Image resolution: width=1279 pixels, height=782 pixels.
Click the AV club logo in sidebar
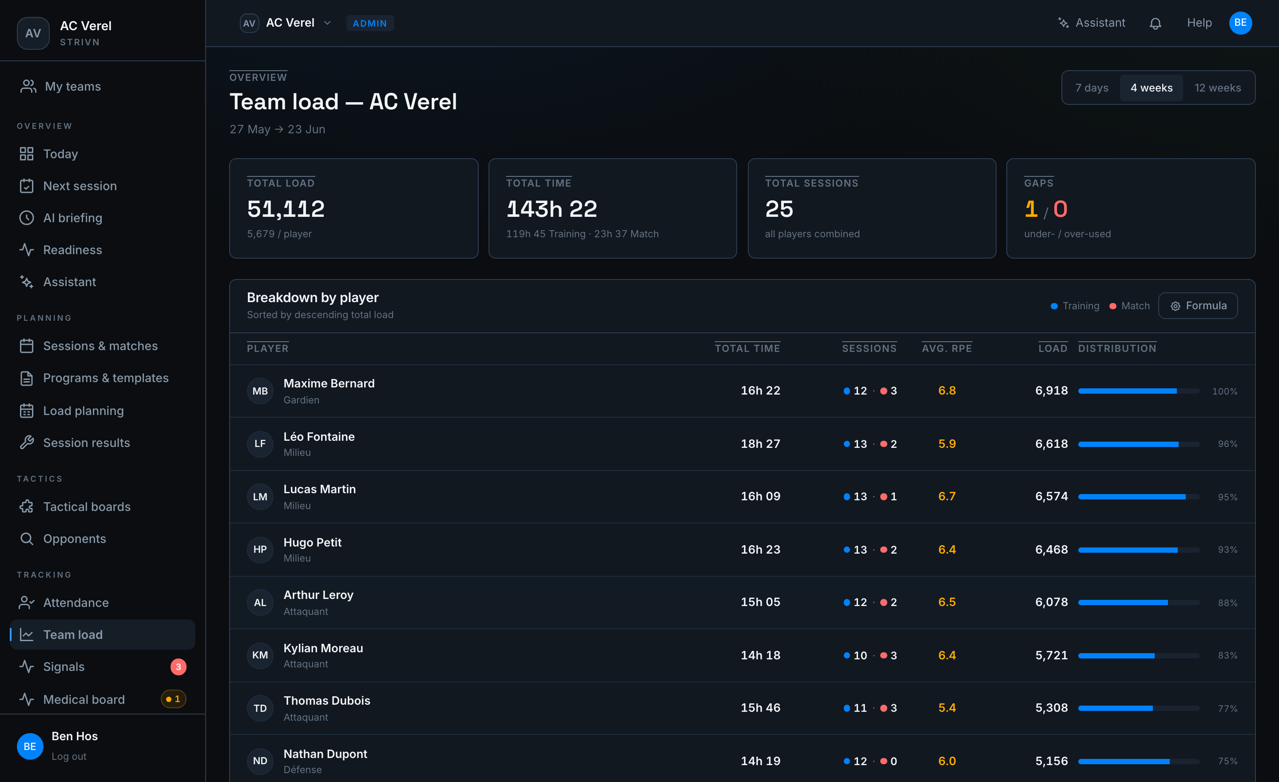[33, 33]
